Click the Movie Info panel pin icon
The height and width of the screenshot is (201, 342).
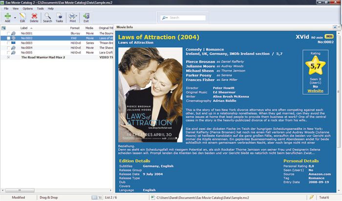pos(335,27)
